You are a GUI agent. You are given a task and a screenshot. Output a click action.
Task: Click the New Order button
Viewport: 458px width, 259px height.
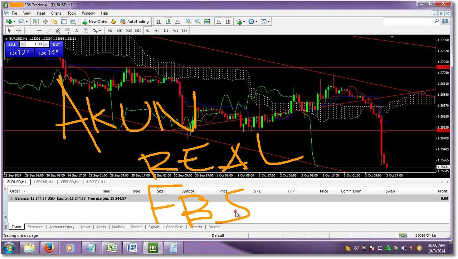pos(95,22)
